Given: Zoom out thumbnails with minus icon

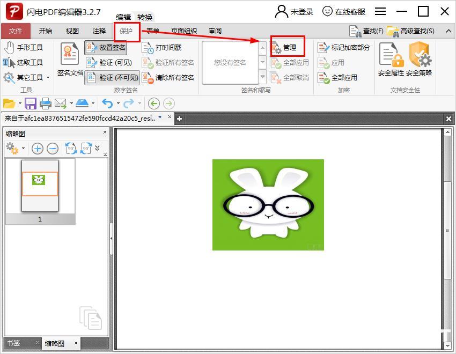Looking at the screenshot, I should [x=53, y=149].
